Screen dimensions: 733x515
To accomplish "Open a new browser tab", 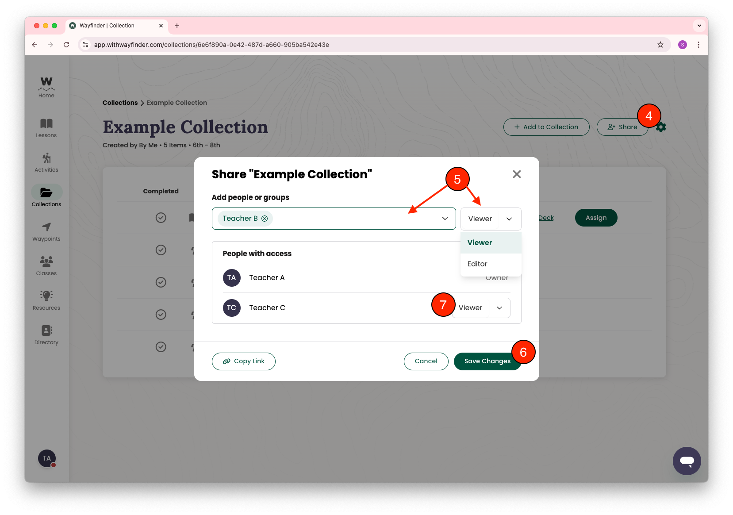I will click(x=177, y=26).
